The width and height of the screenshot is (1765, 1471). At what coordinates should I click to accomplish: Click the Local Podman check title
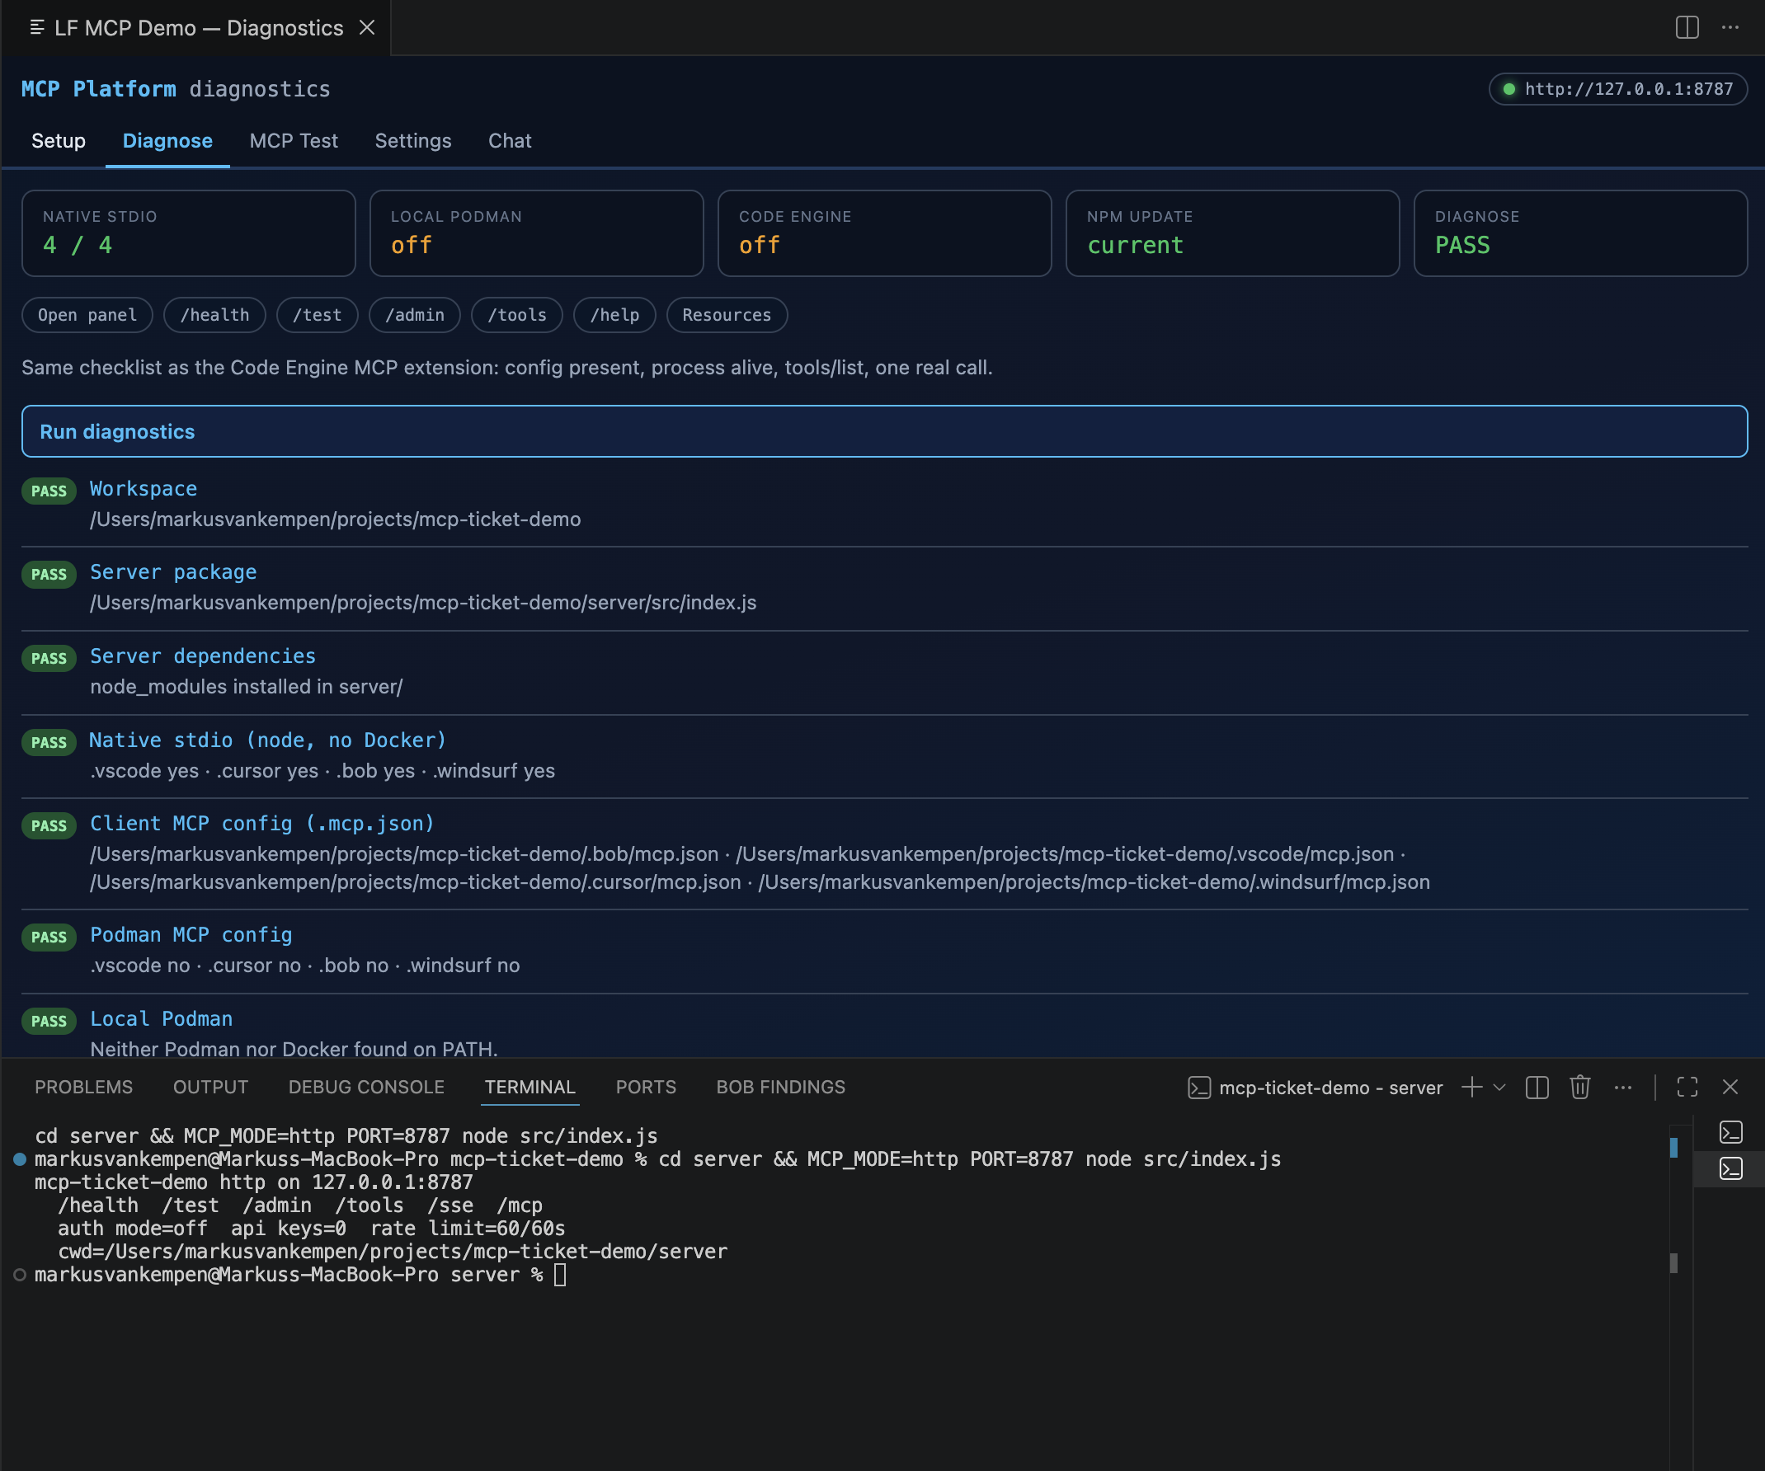coord(162,1019)
